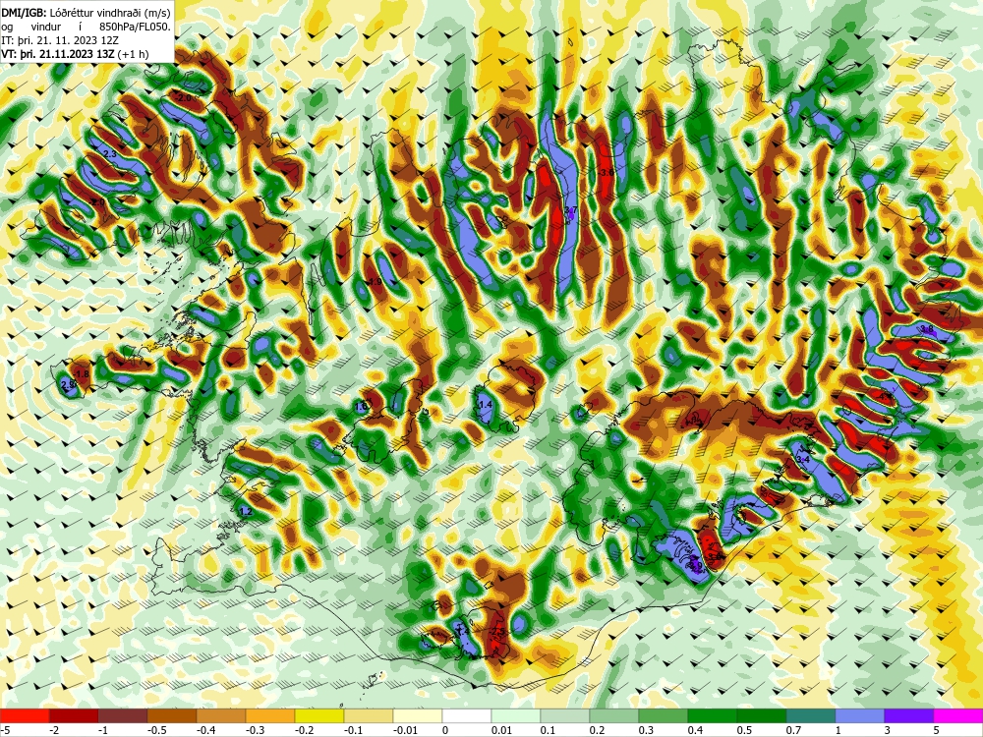The width and height of the screenshot is (983, 737).
Task: Click the magenta legend swatch right of 5
Action: 958,715
